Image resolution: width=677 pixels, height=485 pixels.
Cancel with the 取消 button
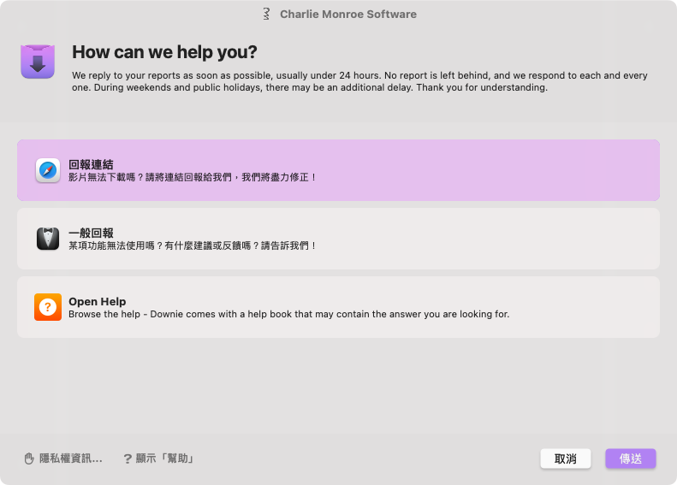(x=565, y=458)
